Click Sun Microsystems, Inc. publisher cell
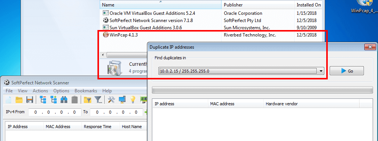This screenshot has width=378, height=141. (247, 28)
